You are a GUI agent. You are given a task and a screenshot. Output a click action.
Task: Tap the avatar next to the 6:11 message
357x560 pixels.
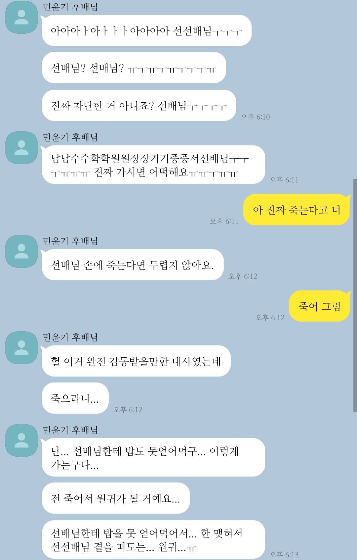pyautogui.click(x=21, y=148)
